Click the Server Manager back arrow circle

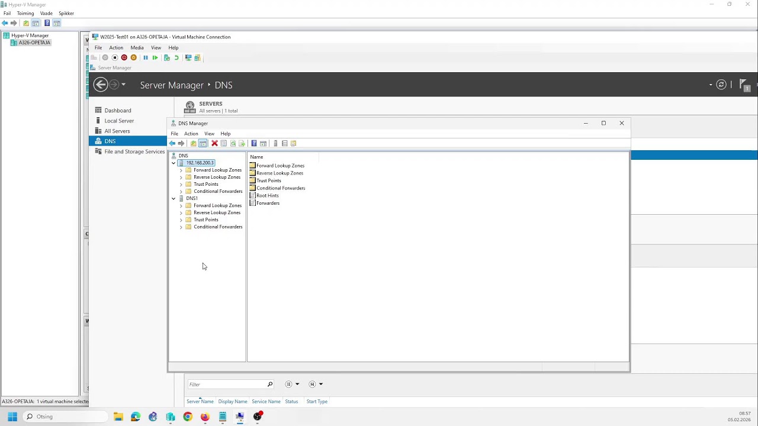coord(101,85)
